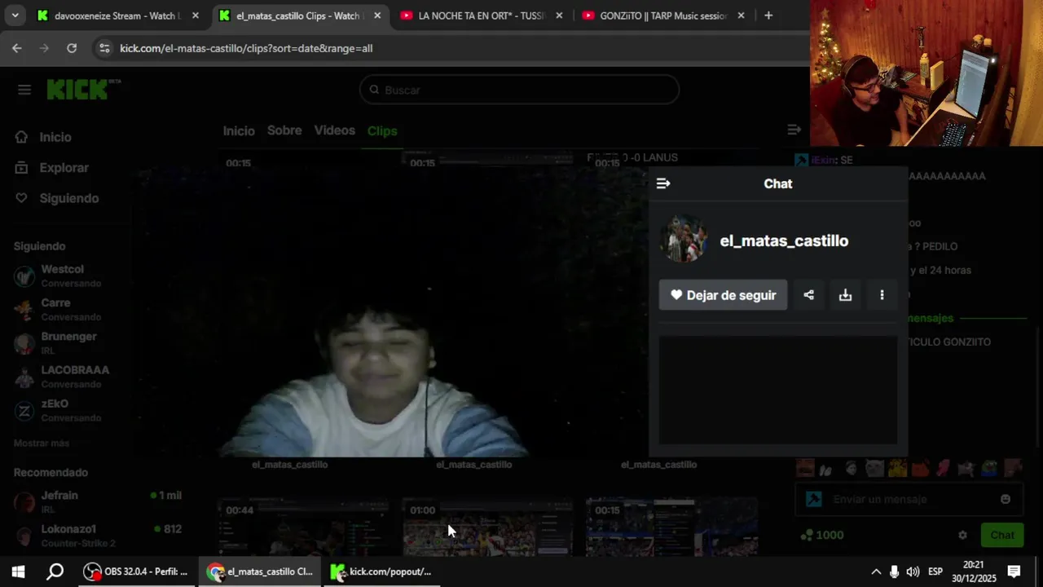1043x587 pixels.
Task: Click Mostrar más in following list
Action: coord(42,443)
